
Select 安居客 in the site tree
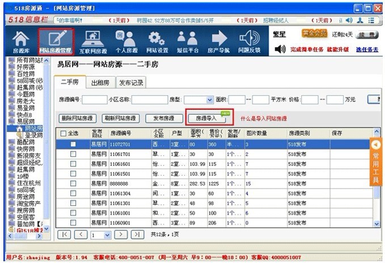click(x=26, y=217)
